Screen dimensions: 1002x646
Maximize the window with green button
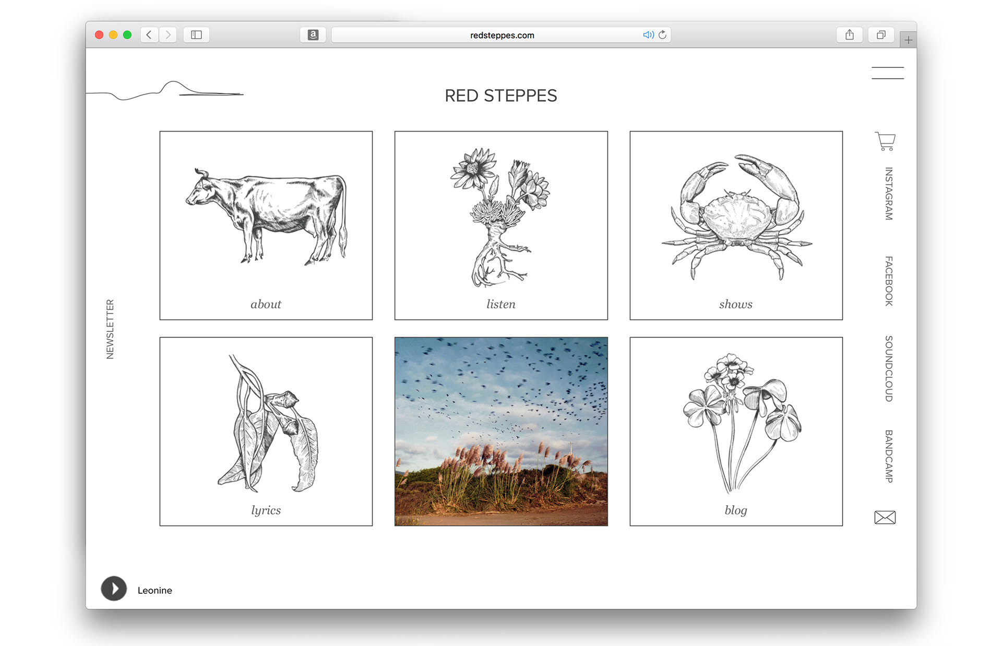[127, 35]
